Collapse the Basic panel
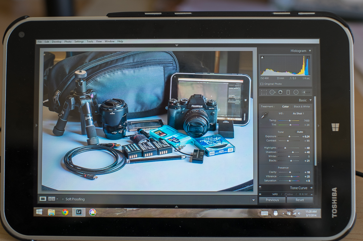Image resolution: width=363 pixels, height=241 pixels. (311, 100)
